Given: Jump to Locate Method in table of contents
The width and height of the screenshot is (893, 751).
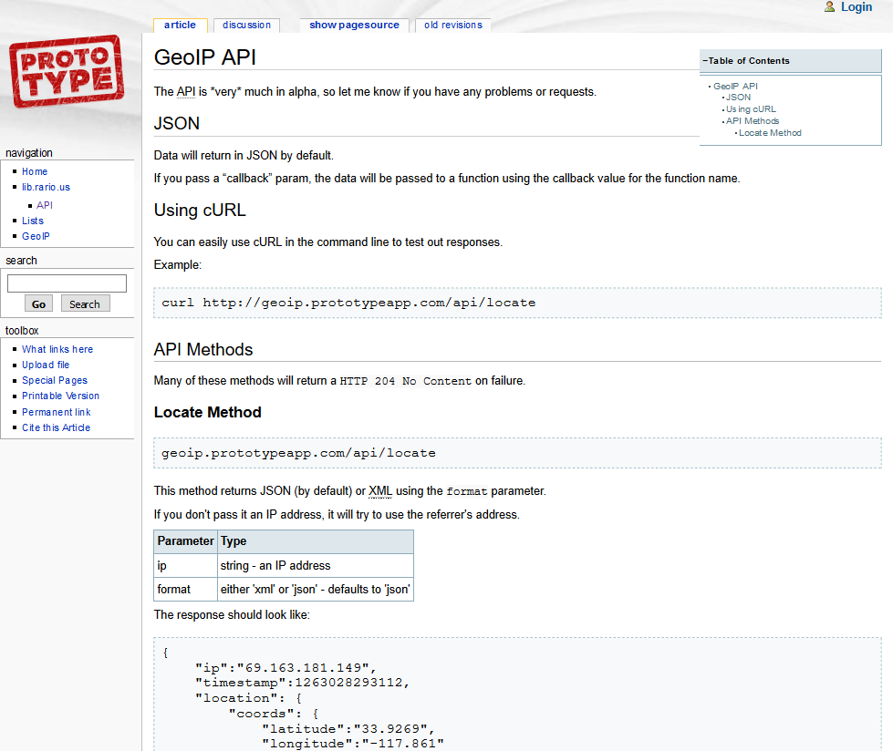Looking at the screenshot, I should click(x=770, y=133).
